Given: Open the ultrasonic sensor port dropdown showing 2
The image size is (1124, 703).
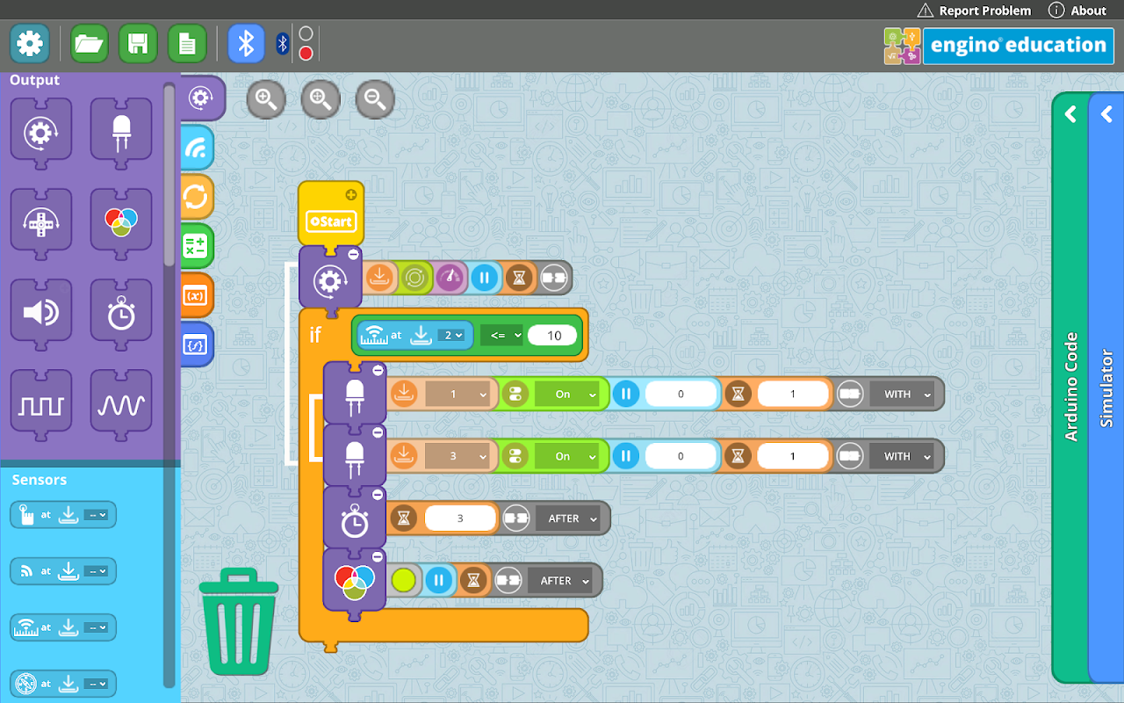Looking at the screenshot, I should pos(453,335).
